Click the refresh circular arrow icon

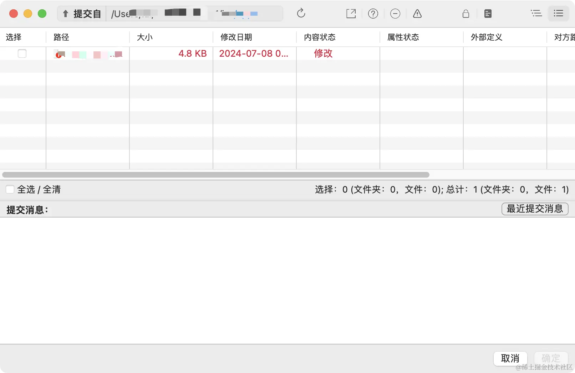click(x=301, y=13)
